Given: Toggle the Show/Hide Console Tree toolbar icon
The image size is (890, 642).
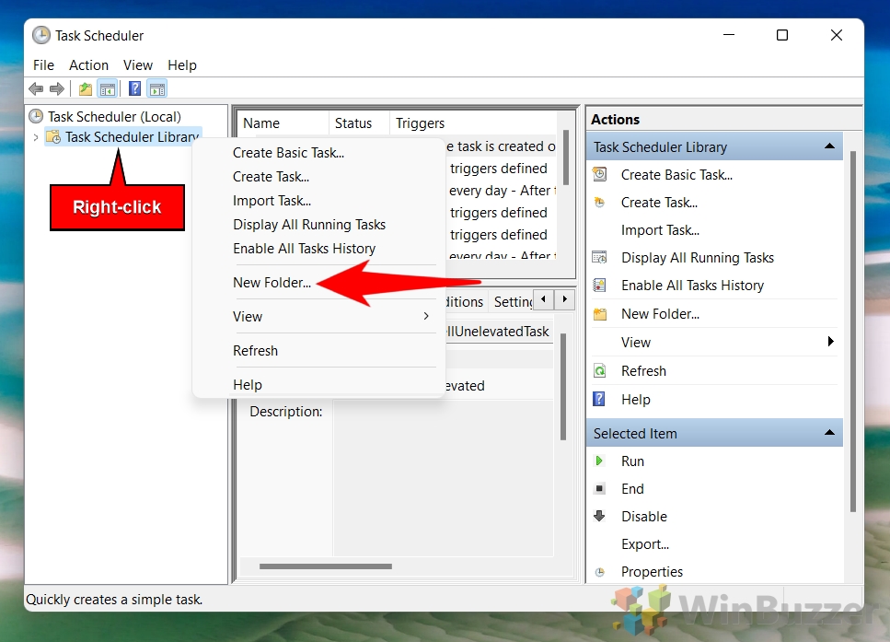Looking at the screenshot, I should pyautogui.click(x=108, y=88).
